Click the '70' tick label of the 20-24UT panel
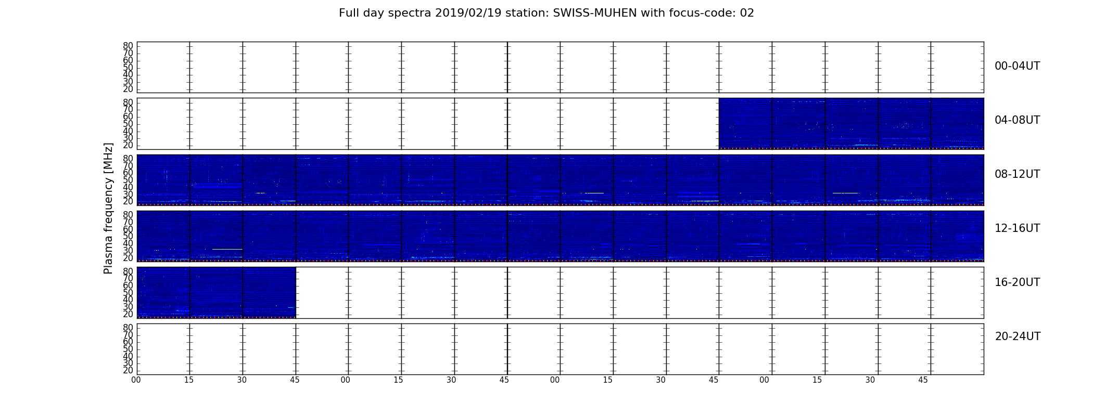The height and width of the screenshot is (416, 1093). click(x=128, y=335)
